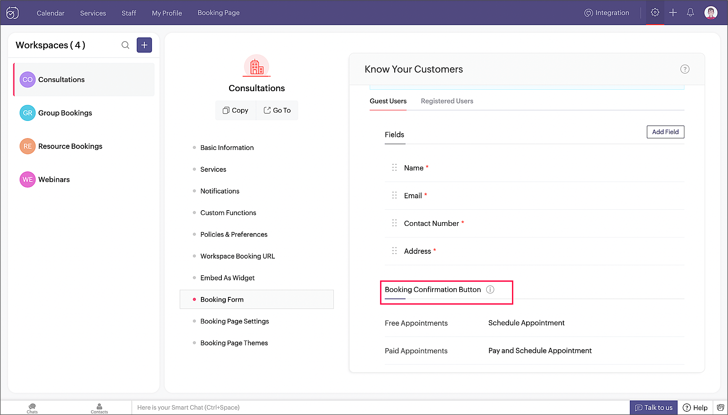Click the Know Your Customers help icon

coord(685,69)
